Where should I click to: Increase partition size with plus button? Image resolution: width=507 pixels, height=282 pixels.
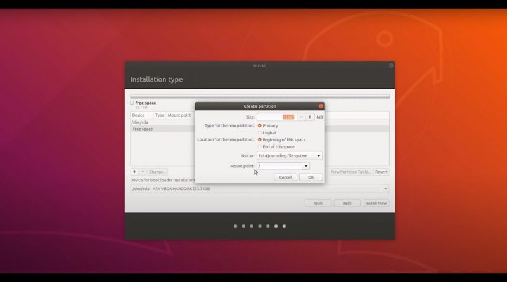coord(310,117)
